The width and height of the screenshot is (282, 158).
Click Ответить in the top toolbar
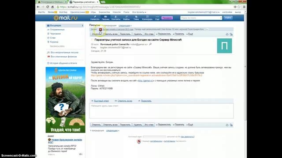(96, 34)
